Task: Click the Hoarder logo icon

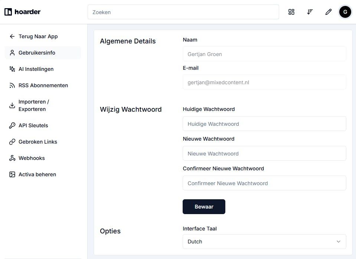Action: tap(8, 12)
